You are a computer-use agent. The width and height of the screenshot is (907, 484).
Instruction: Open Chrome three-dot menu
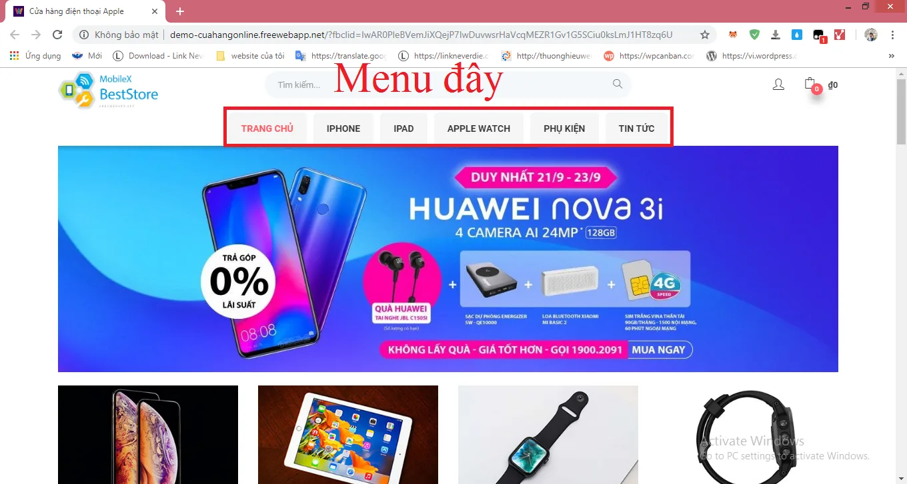(892, 35)
